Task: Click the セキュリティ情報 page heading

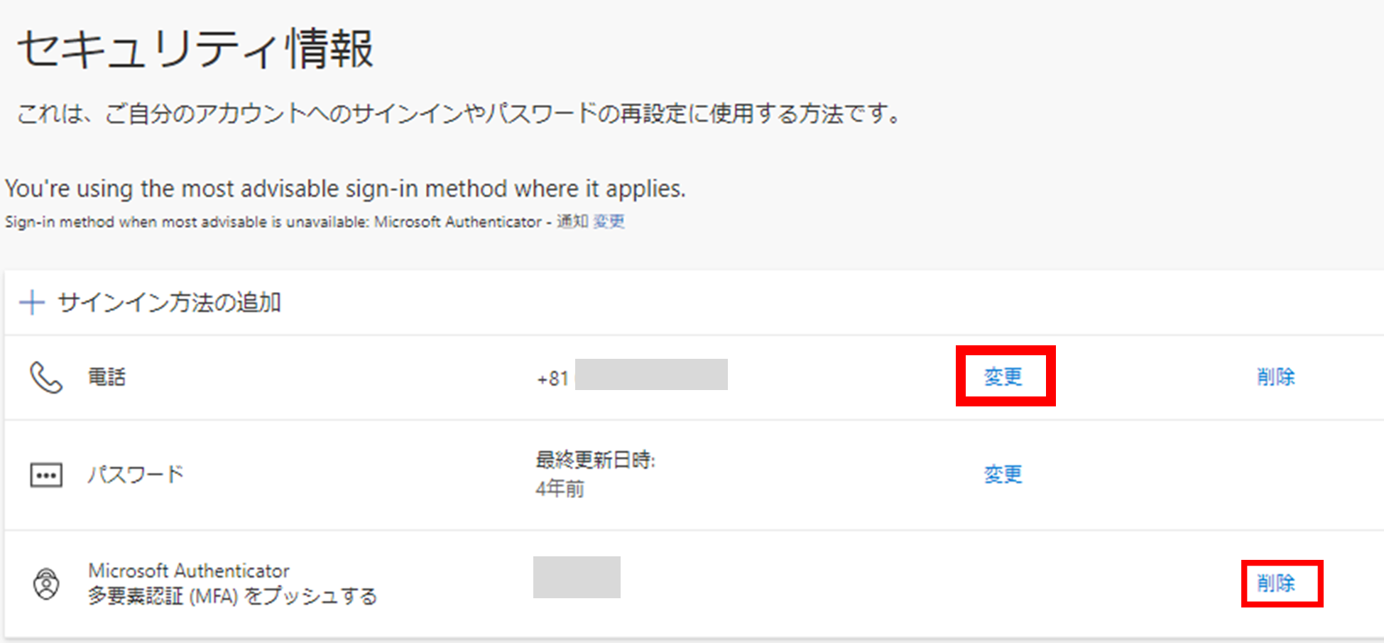Action: 195,50
